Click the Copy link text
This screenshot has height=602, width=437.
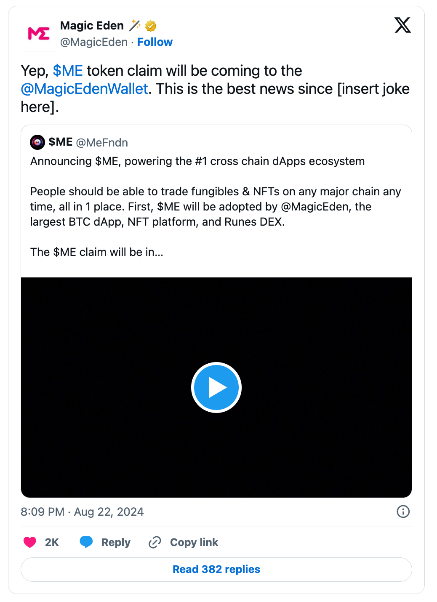pyautogui.click(x=194, y=542)
